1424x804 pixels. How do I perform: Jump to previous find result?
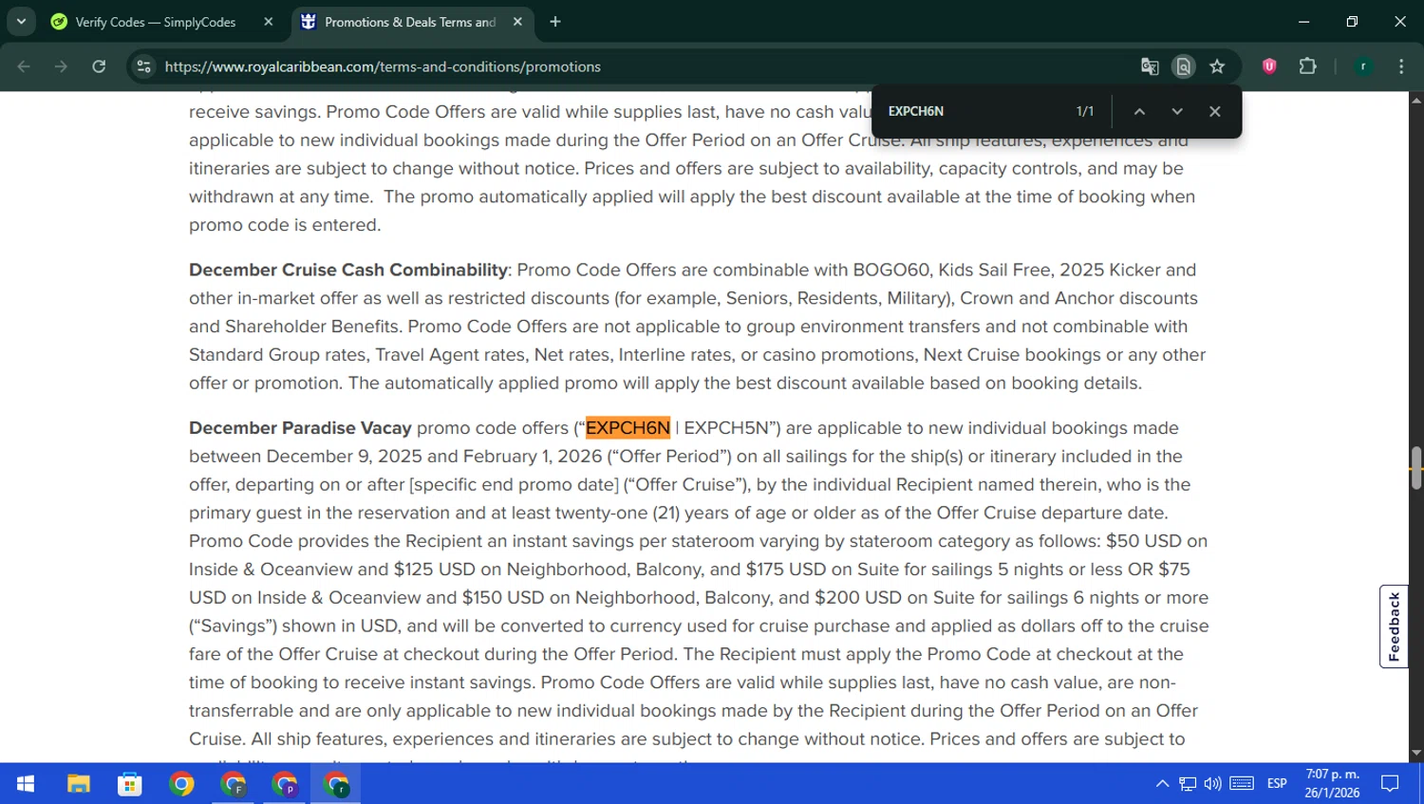pyautogui.click(x=1139, y=111)
